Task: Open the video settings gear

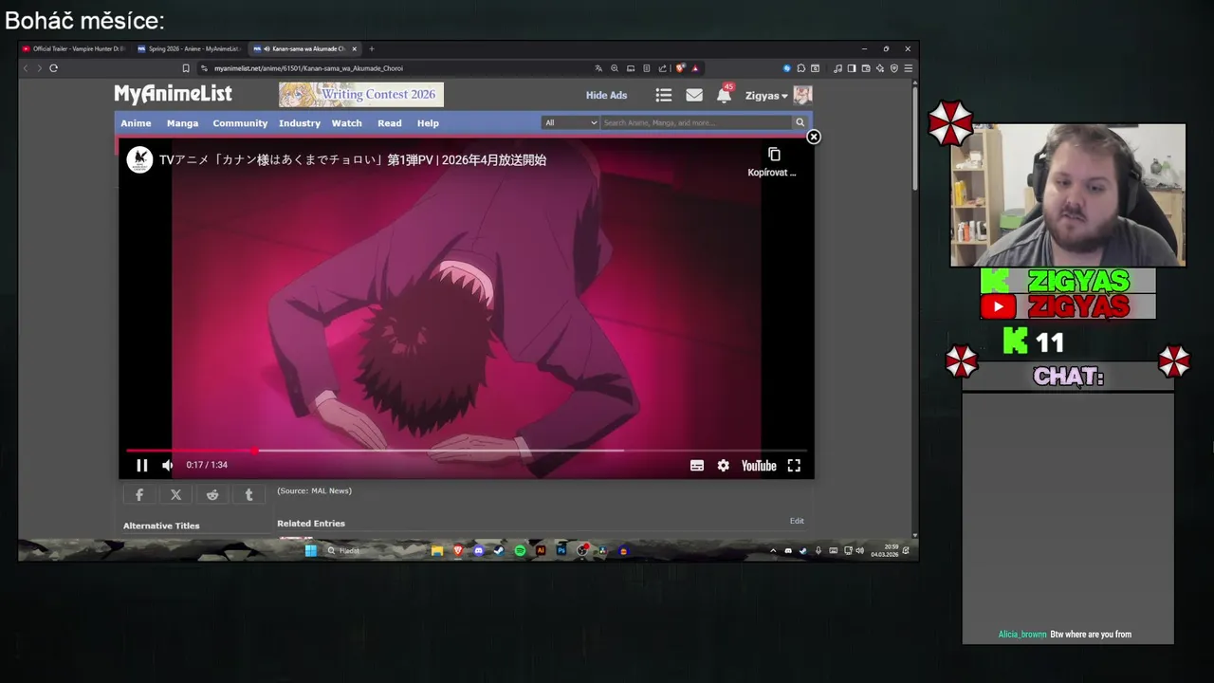Action: (724, 466)
